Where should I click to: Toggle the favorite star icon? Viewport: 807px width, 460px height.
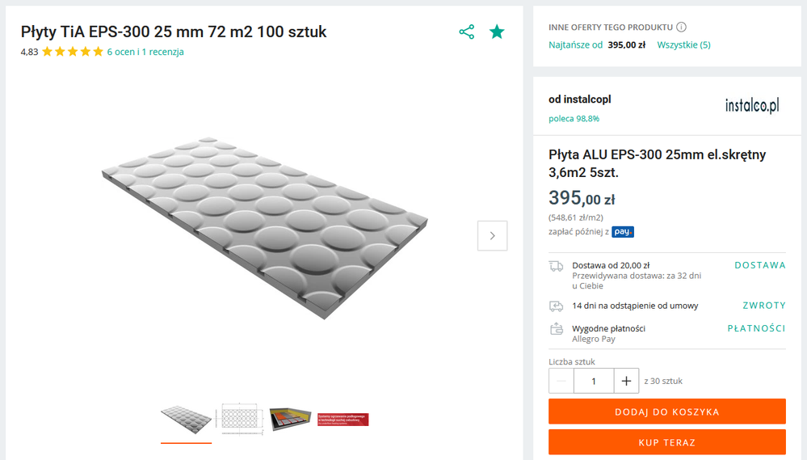497,32
